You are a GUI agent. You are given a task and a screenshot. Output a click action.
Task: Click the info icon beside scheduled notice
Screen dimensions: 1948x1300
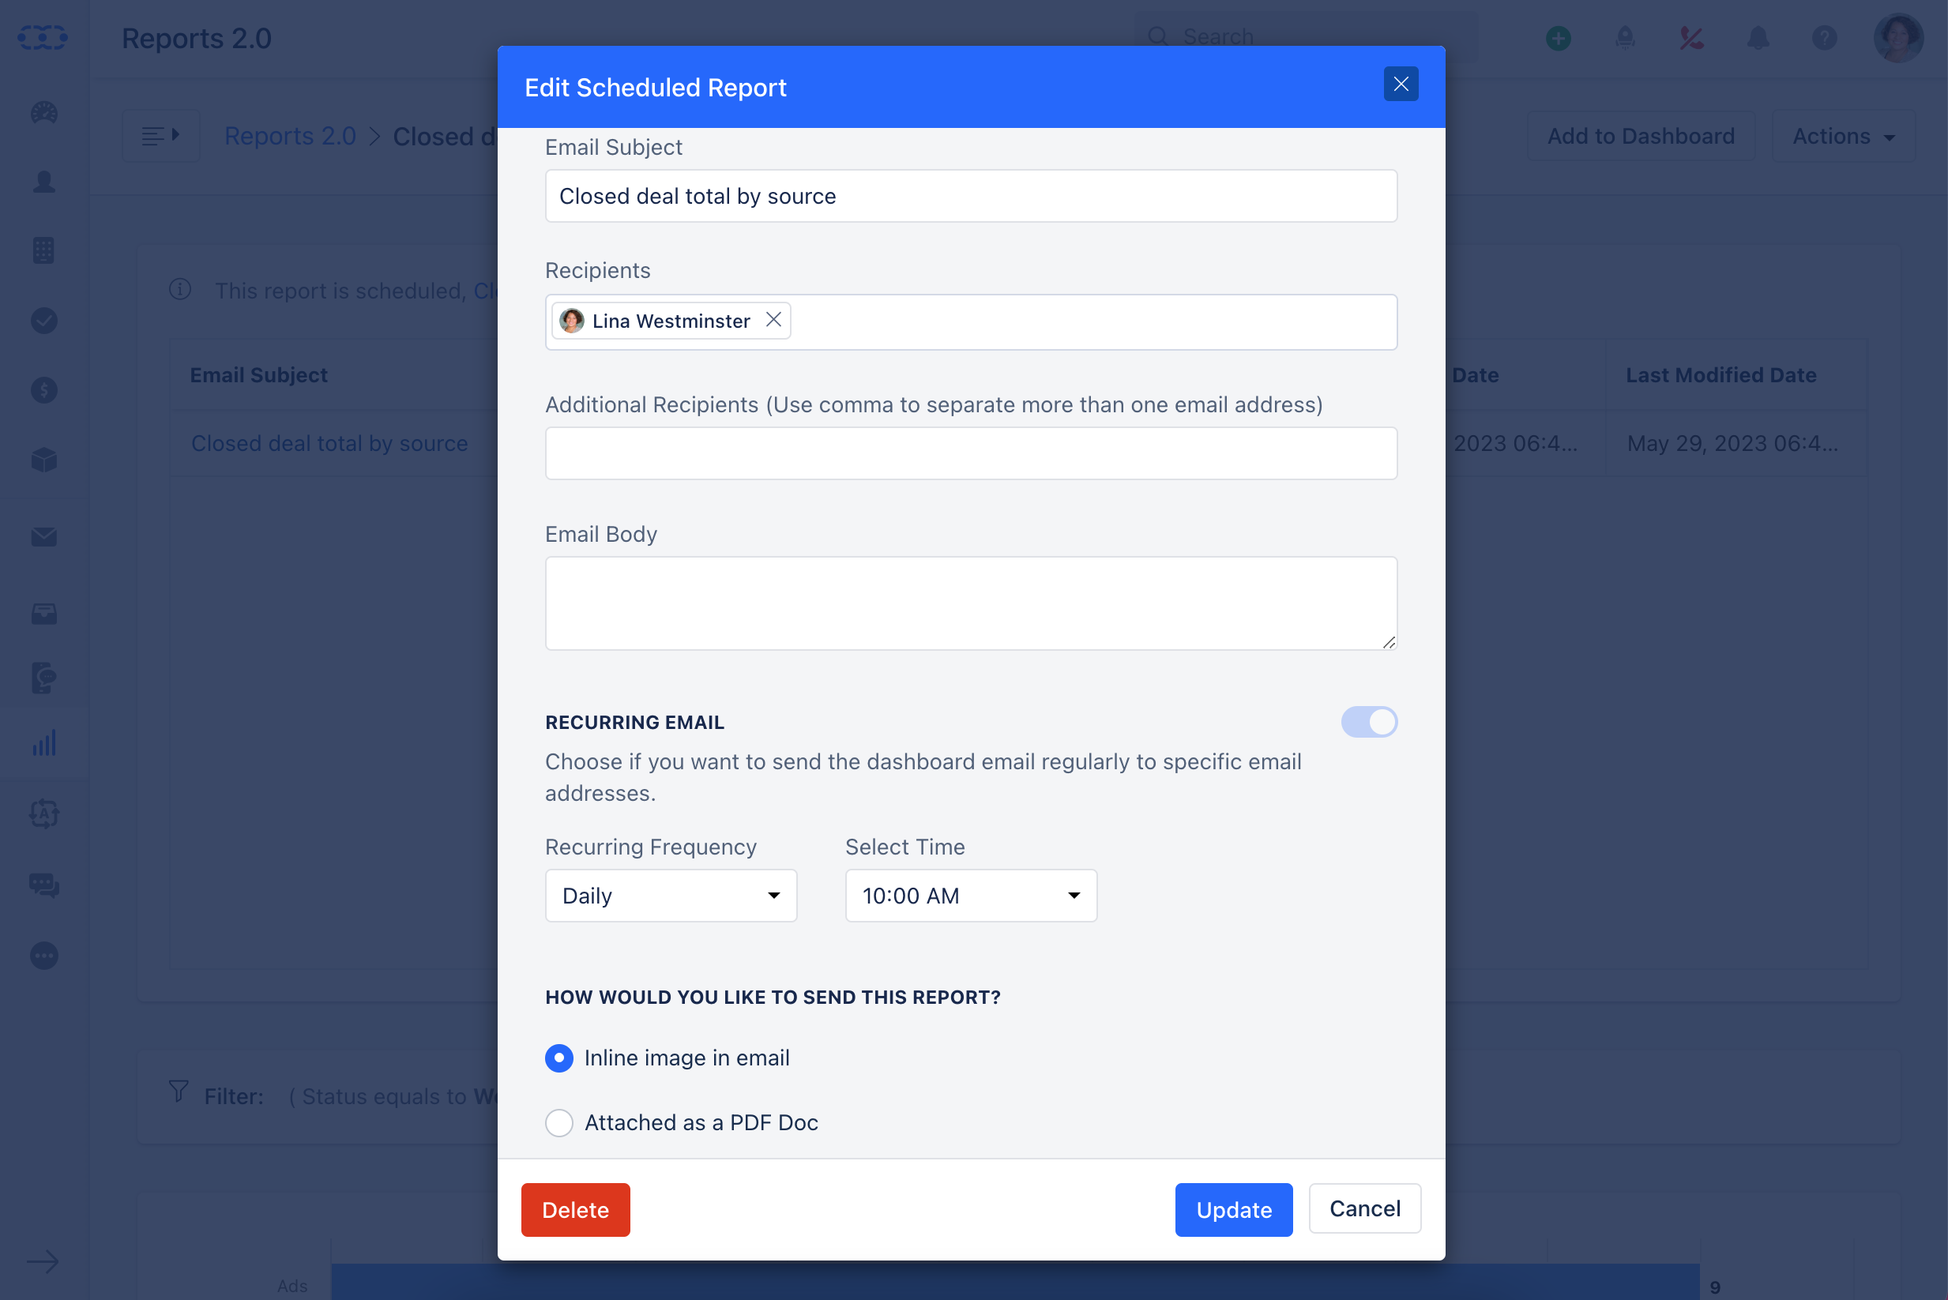180,289
